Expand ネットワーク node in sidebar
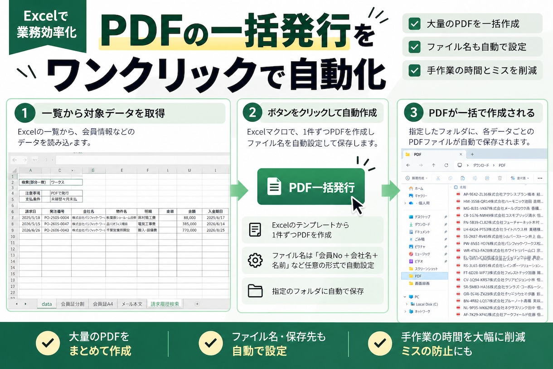 [405, 312]
